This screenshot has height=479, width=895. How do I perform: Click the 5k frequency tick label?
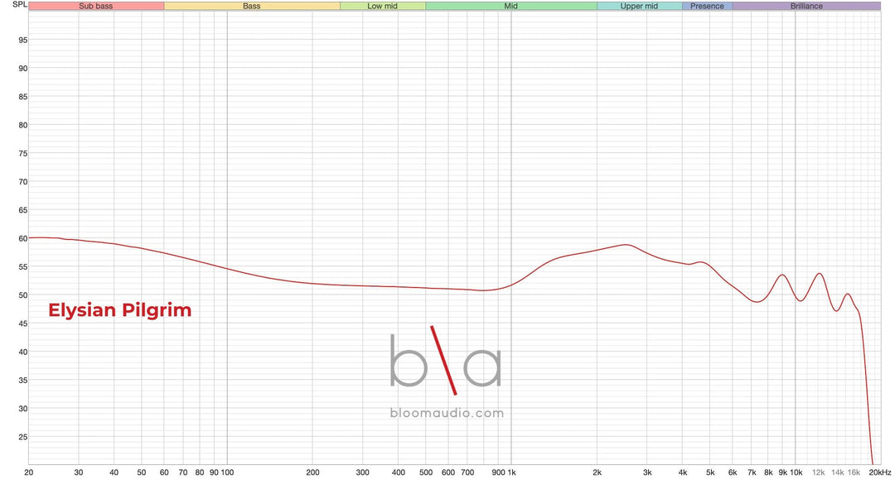click(x=710, y=472)
